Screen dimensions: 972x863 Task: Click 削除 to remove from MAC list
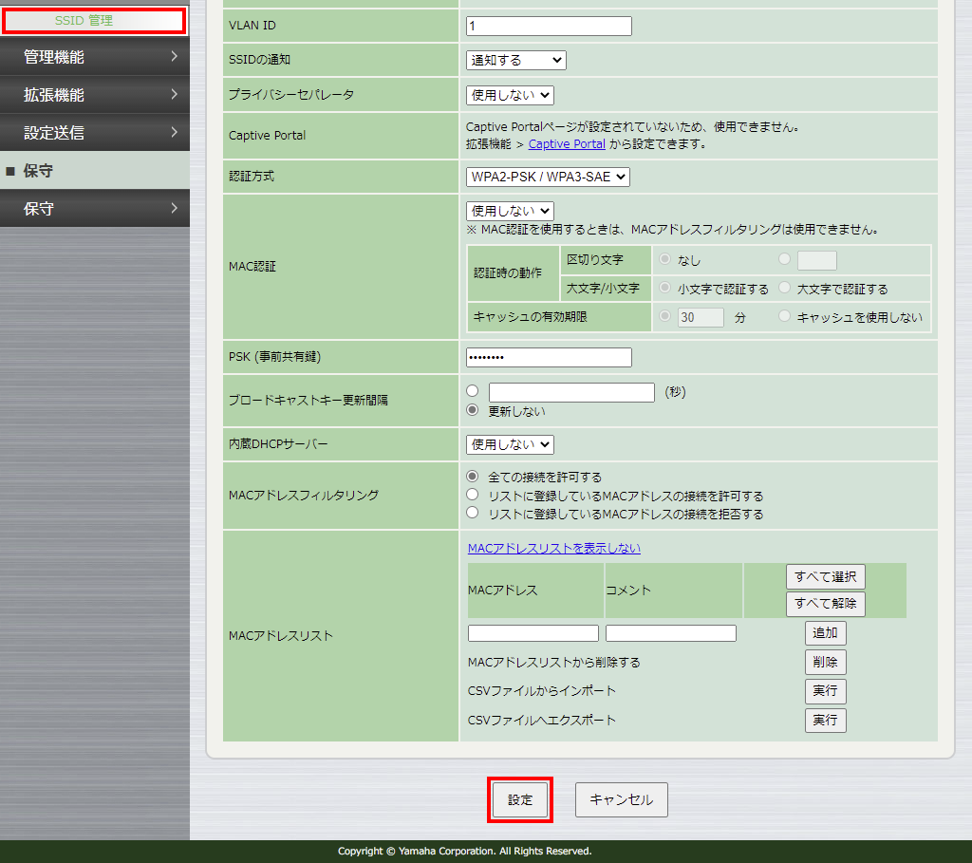825,662
